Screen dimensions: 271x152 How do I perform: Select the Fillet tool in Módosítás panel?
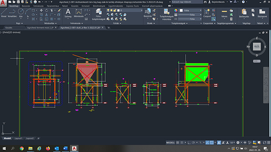52,15
